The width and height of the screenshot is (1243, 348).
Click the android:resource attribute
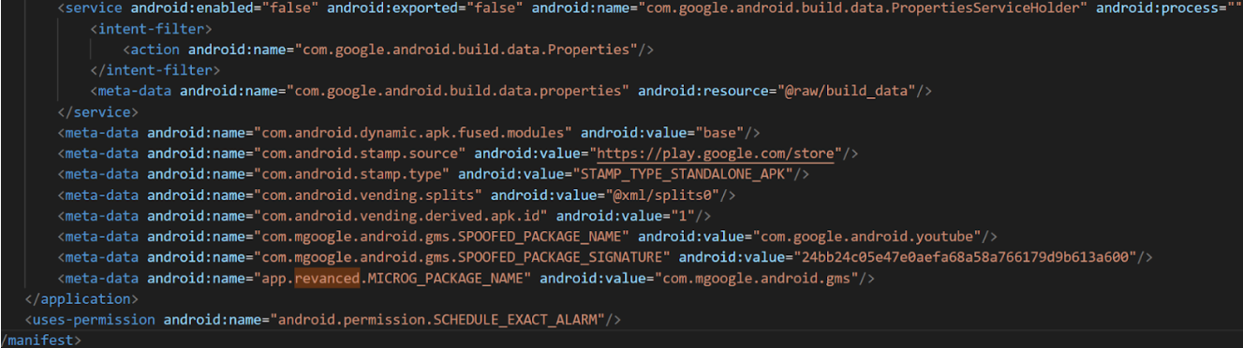click(703, 92)
